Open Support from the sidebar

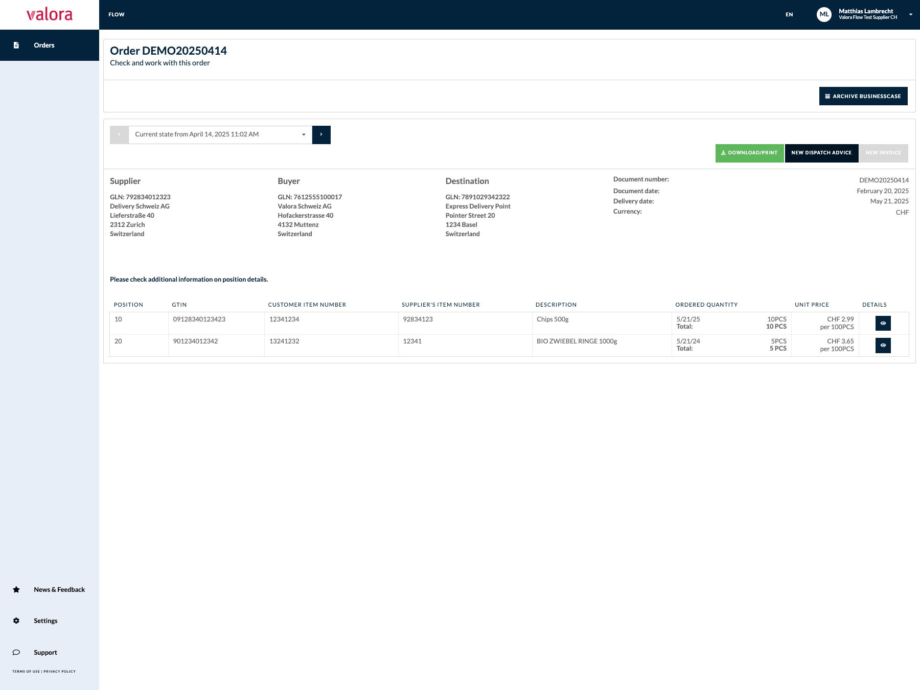click(x=45, y=652)
